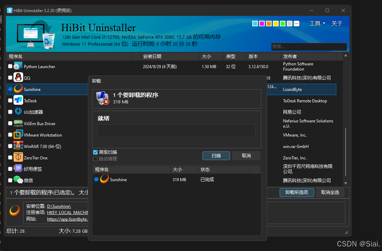Open the 工具 tools dropdown menu
Image resolution: width=382 pixels, height=251 pixels.
point(317,24)
